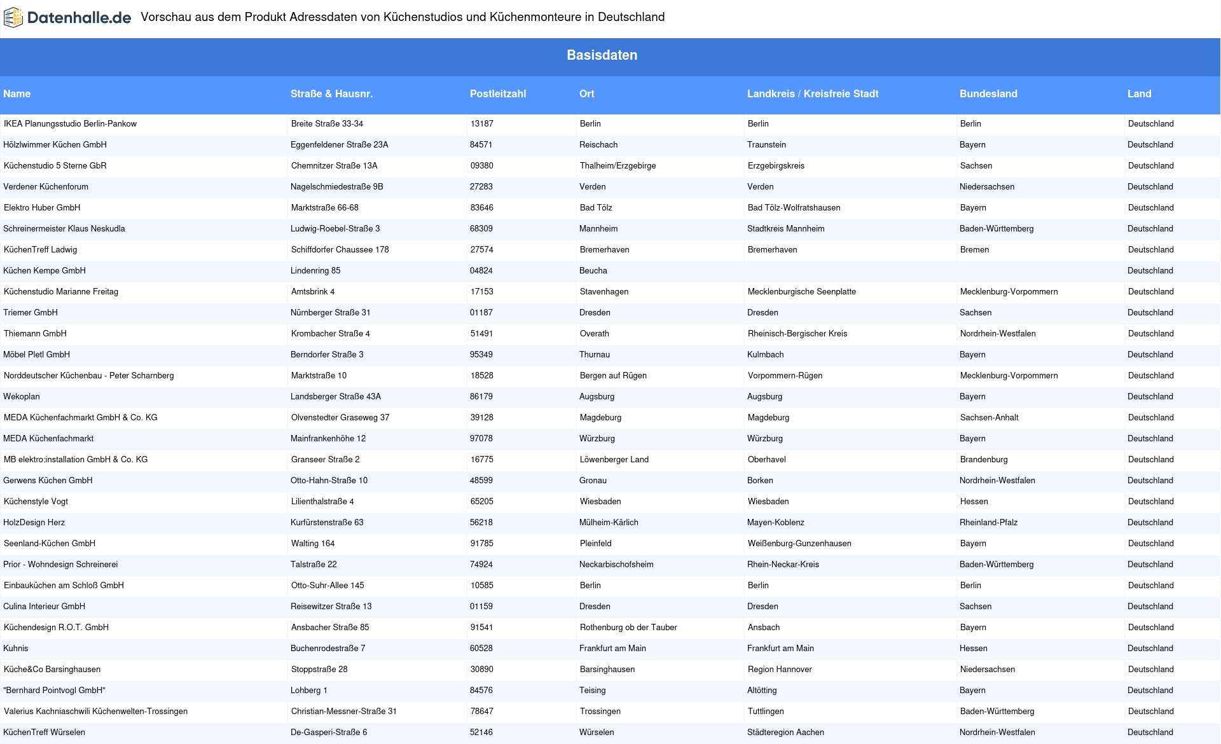The height and width of the screenshot is (744, 1221).
Task: Select district Rheinisch-Bergischer Kreis
Action: [x=797, y=334]
